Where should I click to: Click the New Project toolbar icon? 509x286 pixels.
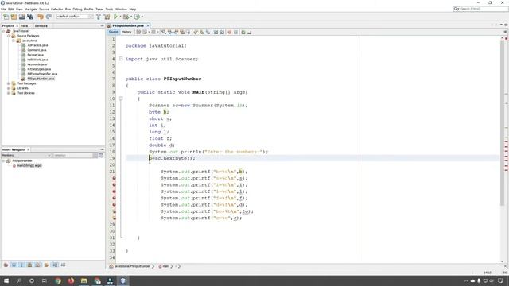click(x=14, y=17)
